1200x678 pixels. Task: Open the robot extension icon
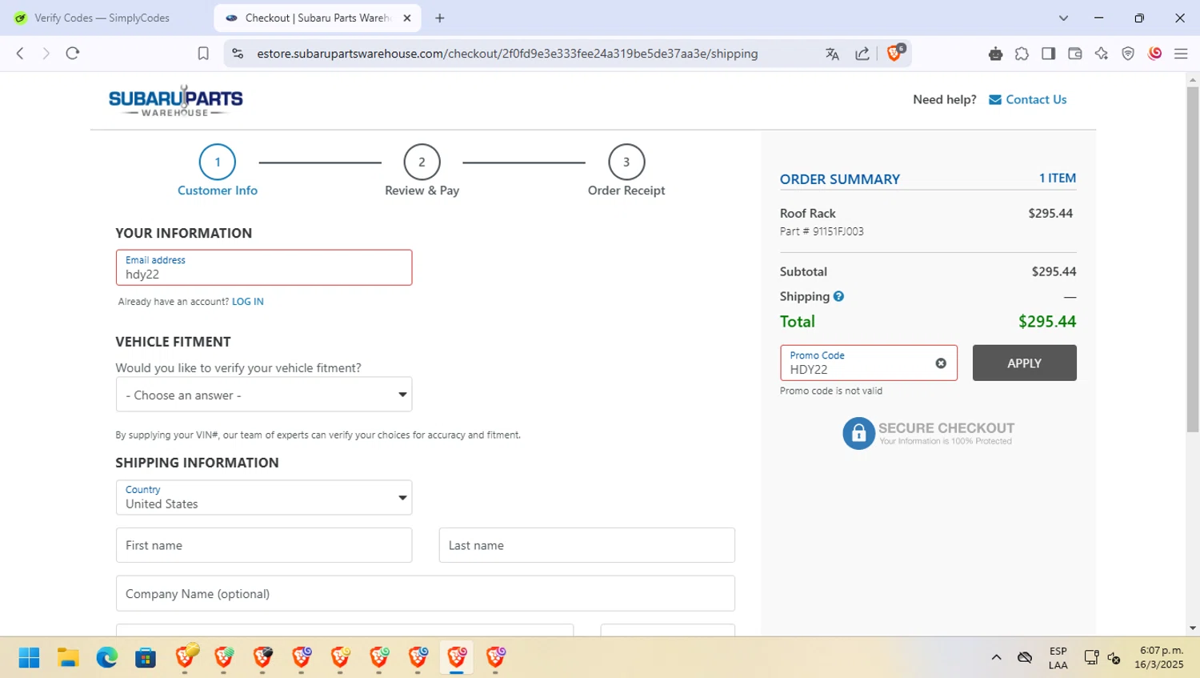[995, 54]
